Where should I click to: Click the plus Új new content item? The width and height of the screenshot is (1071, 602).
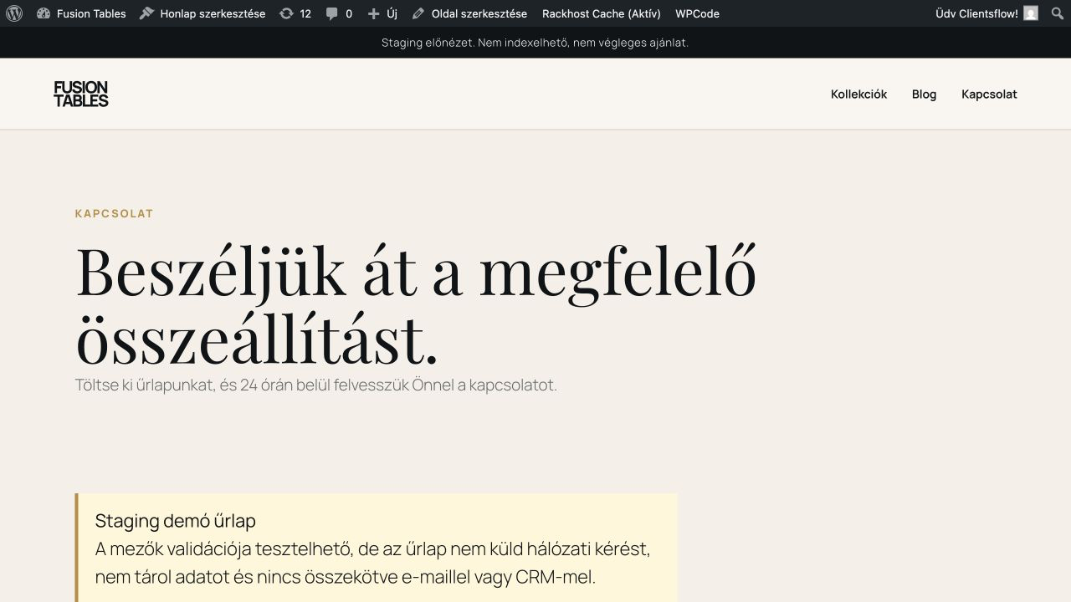(x=382, y=13)
